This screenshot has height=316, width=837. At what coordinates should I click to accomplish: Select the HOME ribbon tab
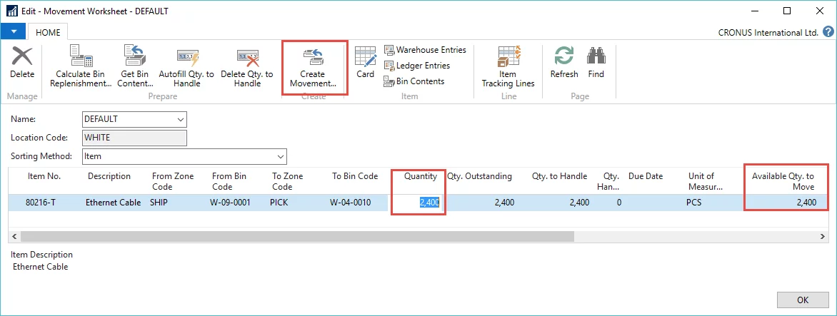[x=48, y=32]
